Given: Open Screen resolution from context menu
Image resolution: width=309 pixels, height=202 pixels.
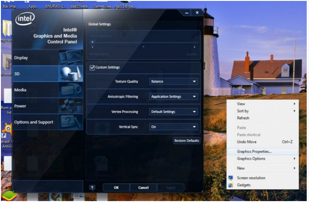Looking at the screenshot, I should pyautogui.click(x=263, y=178).
